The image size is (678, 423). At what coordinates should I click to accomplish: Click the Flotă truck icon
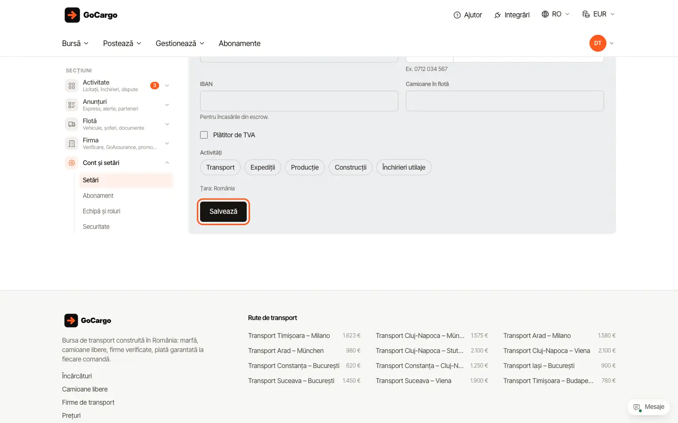click(x=72, y=124)
